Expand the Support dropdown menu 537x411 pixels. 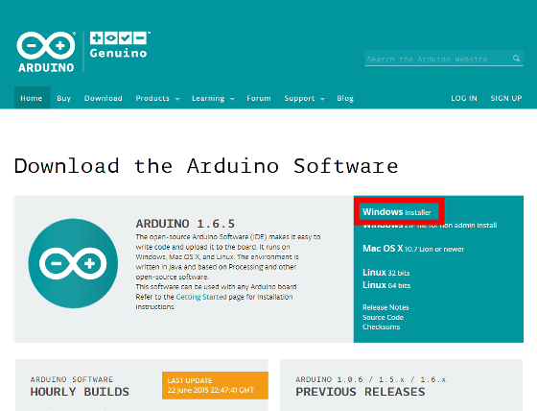[x=305, y=99]
